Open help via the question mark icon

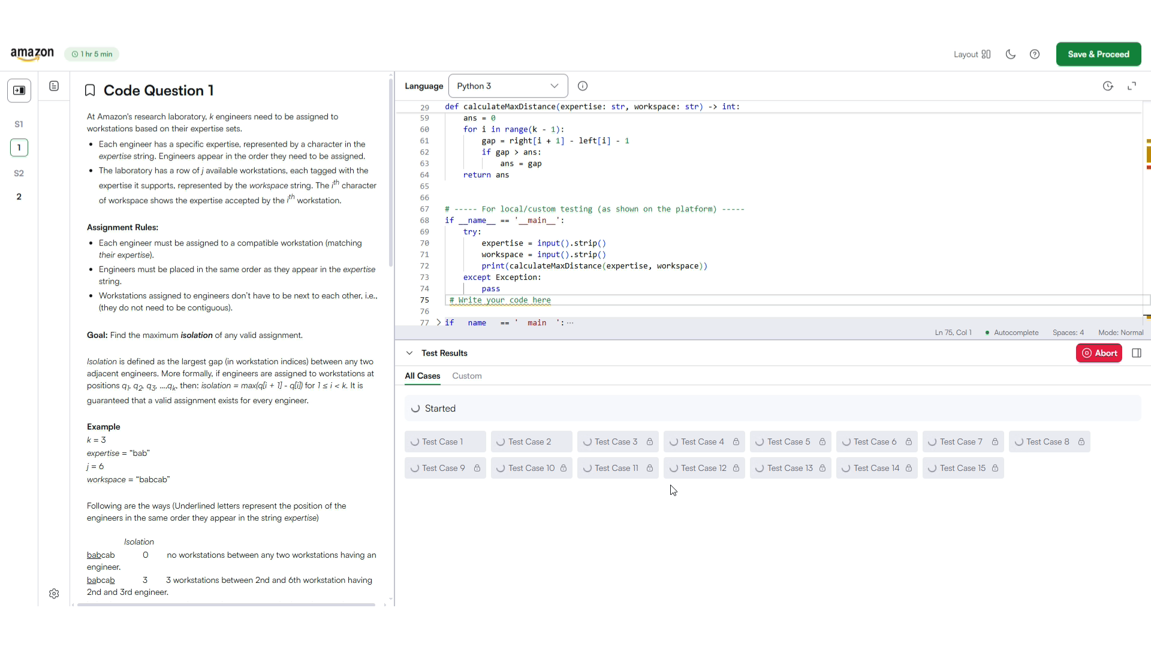point(1035,54)
